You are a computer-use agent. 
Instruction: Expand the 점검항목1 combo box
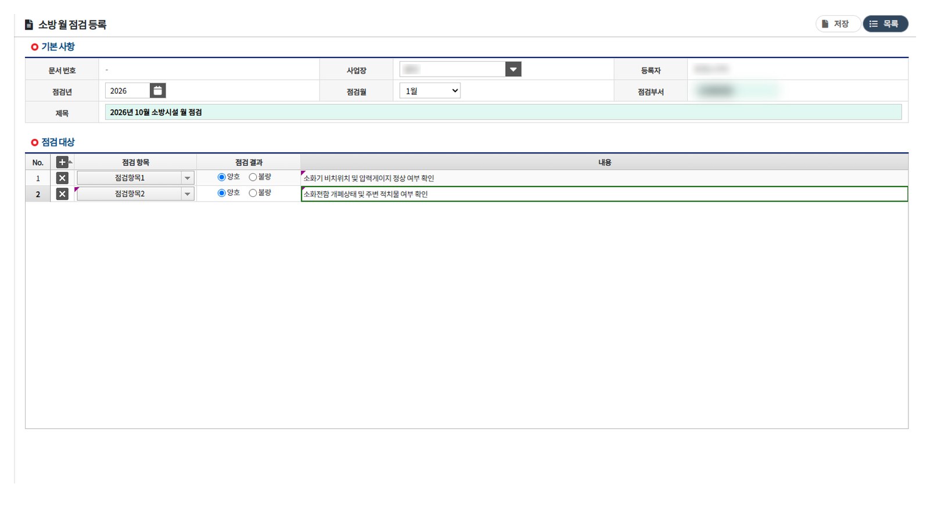coord(187,178)
